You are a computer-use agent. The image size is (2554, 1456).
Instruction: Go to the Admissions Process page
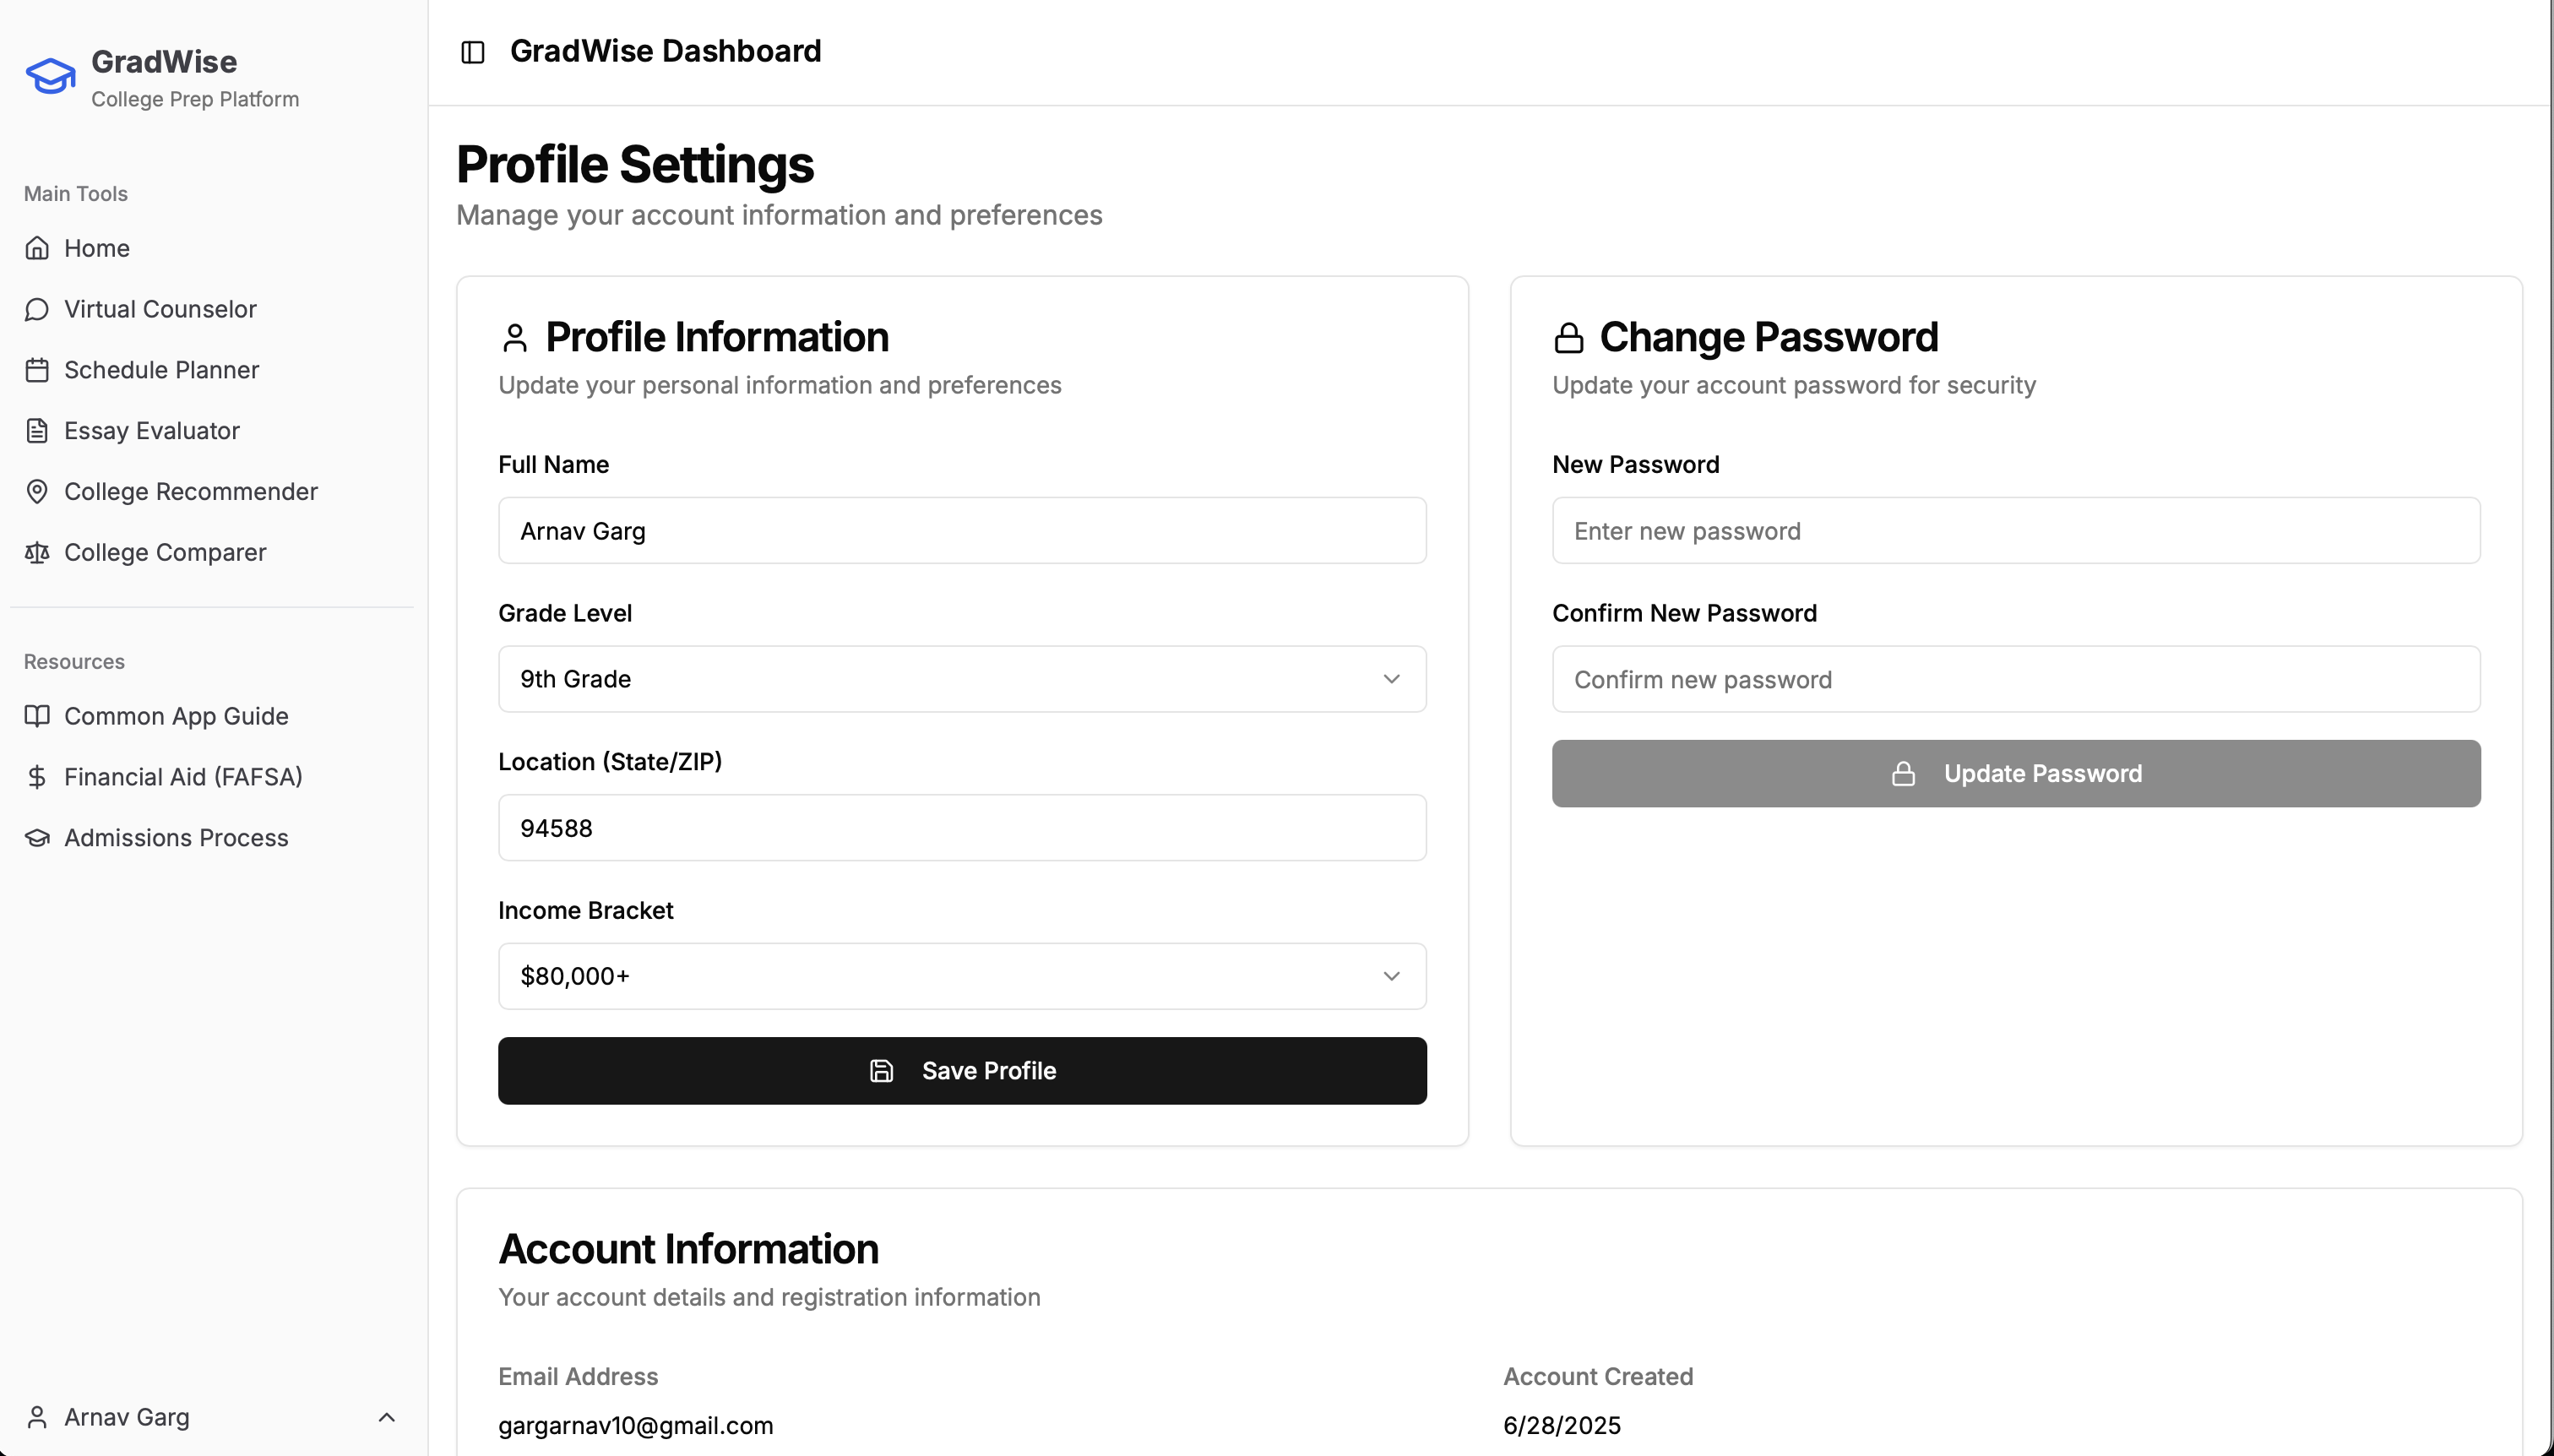pos(176,838)
